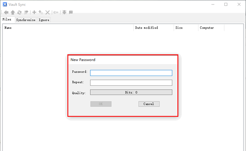Screen dimensions: 246x151
Task: Click the X Delete icon in the toolbar
Action: click(x=48, y=12)
